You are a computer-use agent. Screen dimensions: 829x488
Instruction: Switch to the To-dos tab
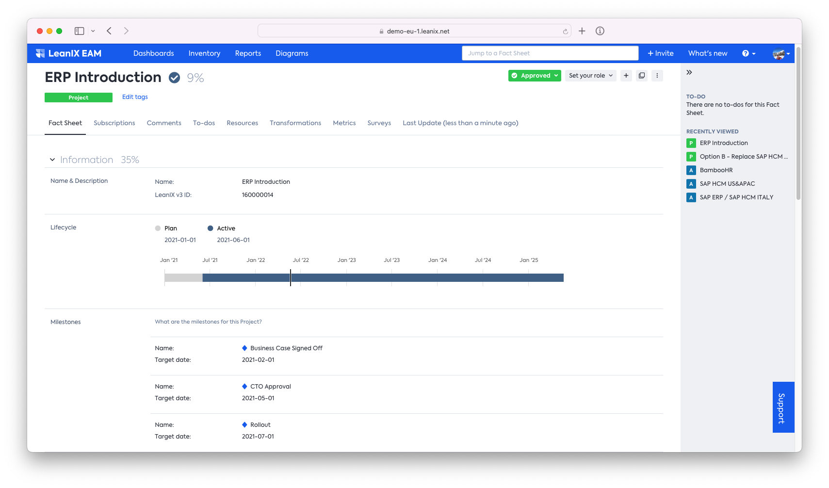tap(204, 123)
